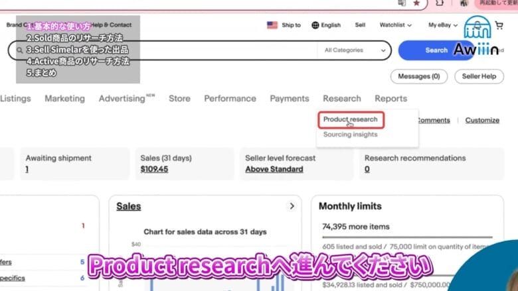Open Sales panel chevron arrow
The image size is (518, 291).
click(x=292, y=206)
